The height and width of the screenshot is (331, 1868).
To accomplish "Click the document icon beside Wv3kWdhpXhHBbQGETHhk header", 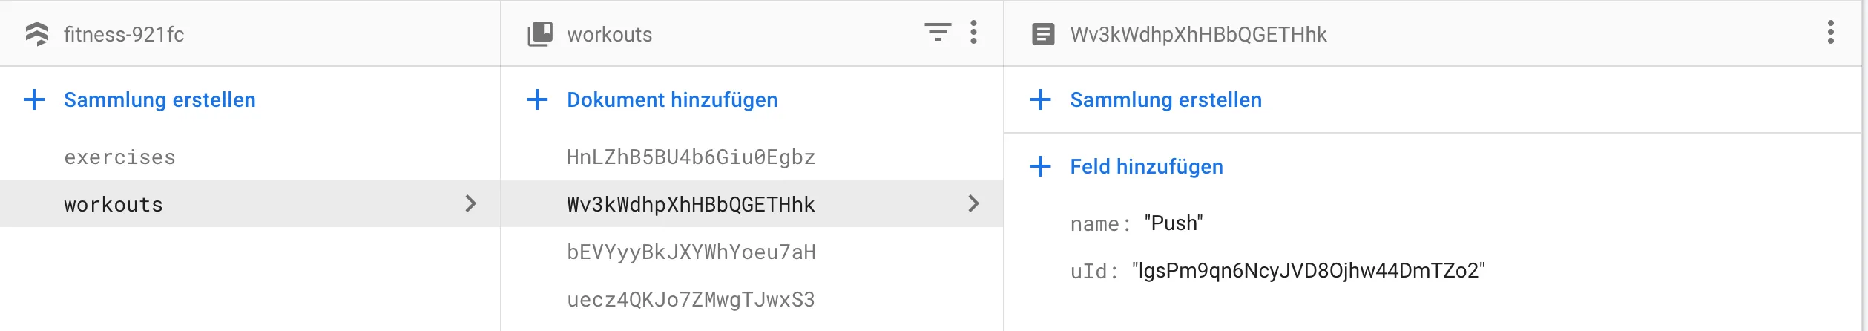I will 1043,34.
